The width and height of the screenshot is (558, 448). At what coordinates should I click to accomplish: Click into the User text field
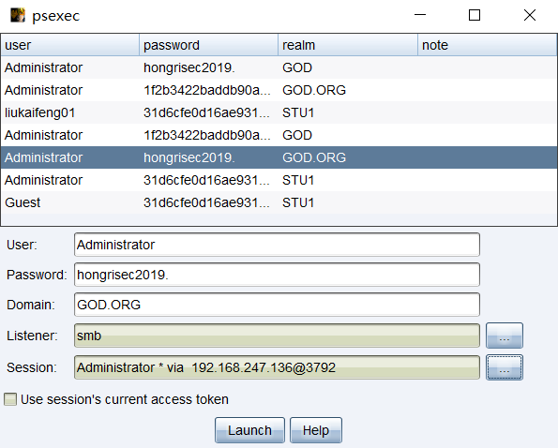[277, 245]
